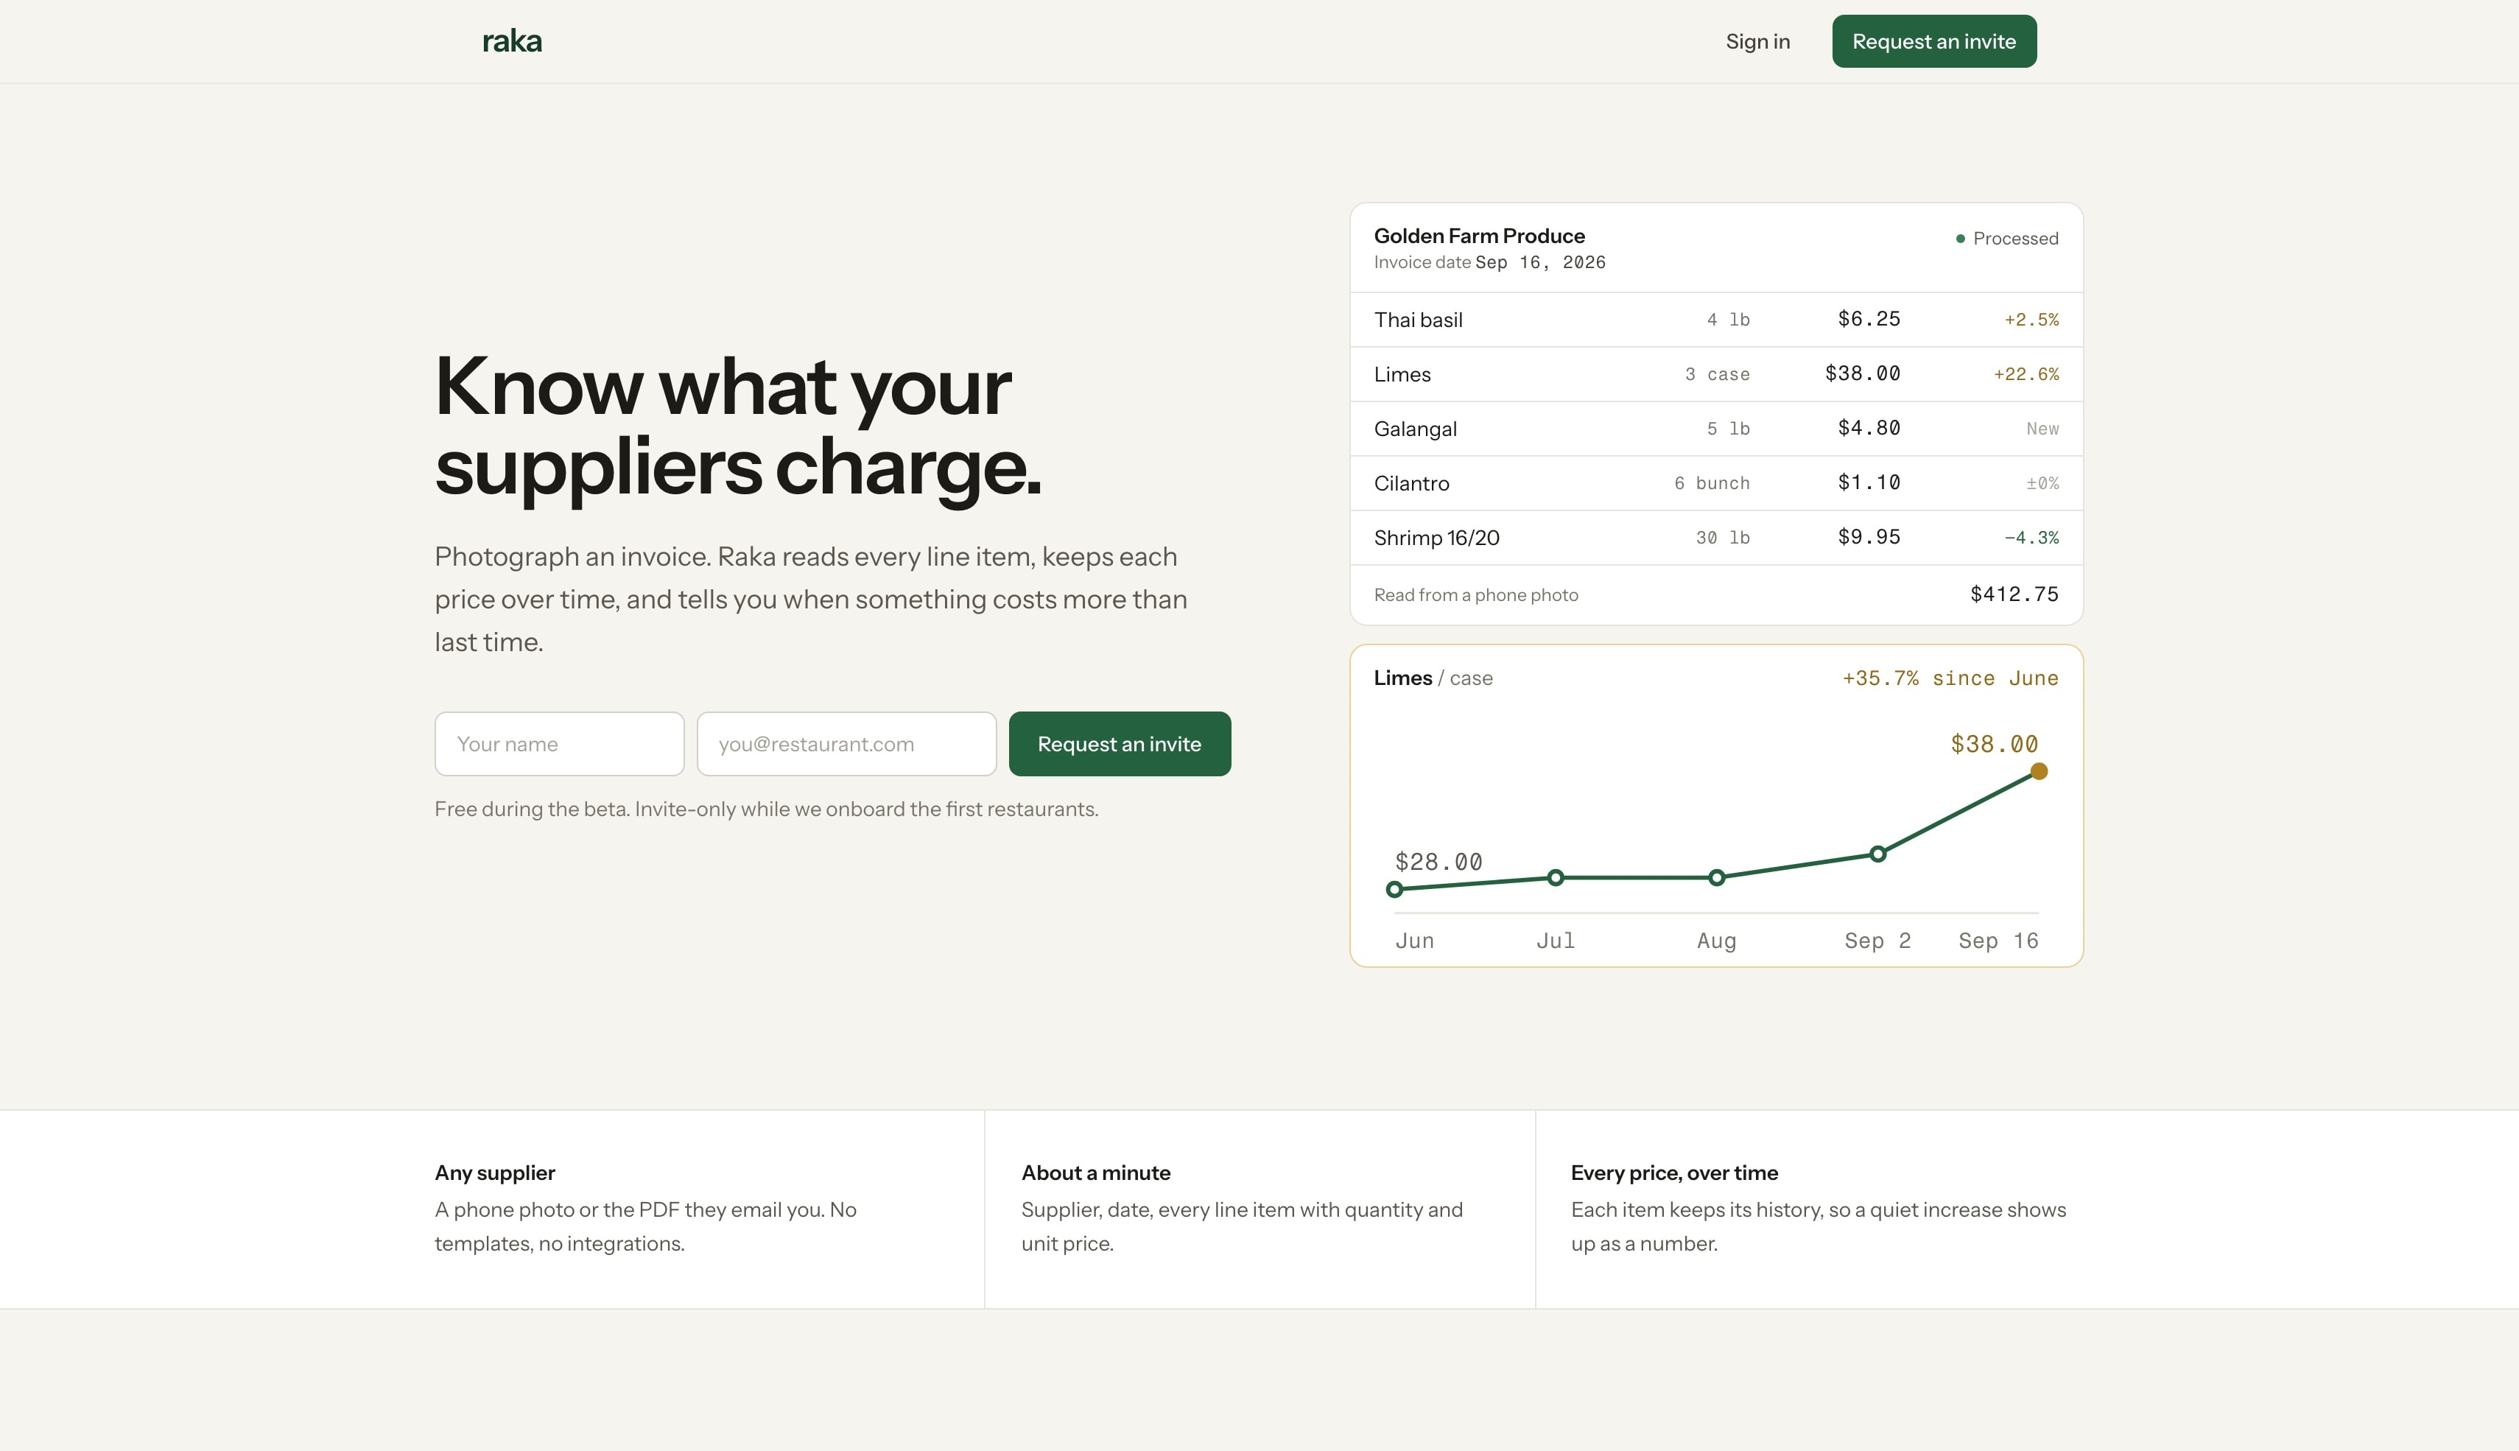
Task: Click the New tag on Galangal
Action: coord(2042,429)
